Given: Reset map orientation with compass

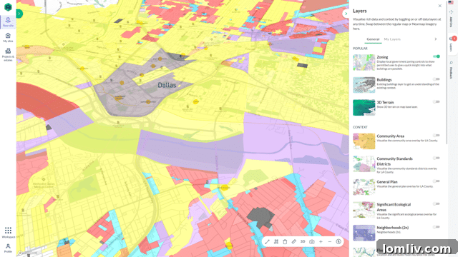Looking at the screenshot, I should coord(338,241).
